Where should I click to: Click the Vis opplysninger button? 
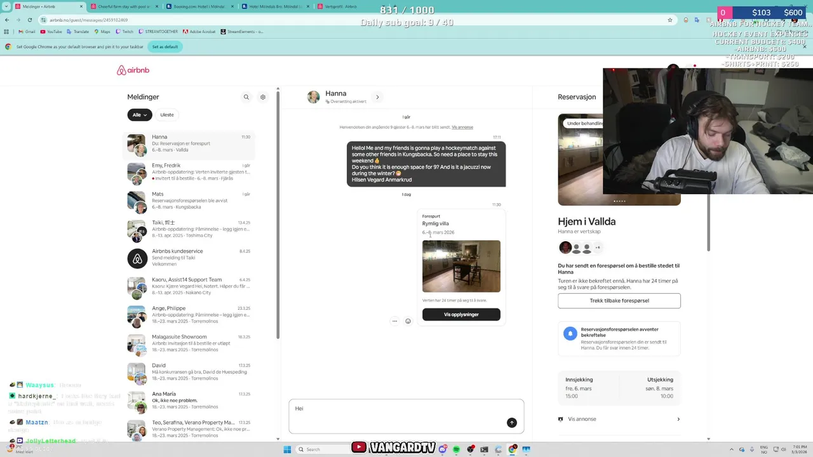461,314
